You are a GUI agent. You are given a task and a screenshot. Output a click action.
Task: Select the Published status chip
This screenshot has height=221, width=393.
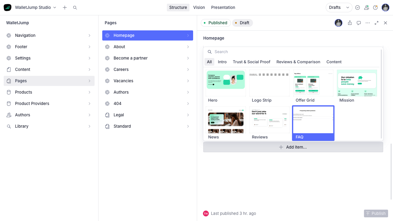[216, 23]
